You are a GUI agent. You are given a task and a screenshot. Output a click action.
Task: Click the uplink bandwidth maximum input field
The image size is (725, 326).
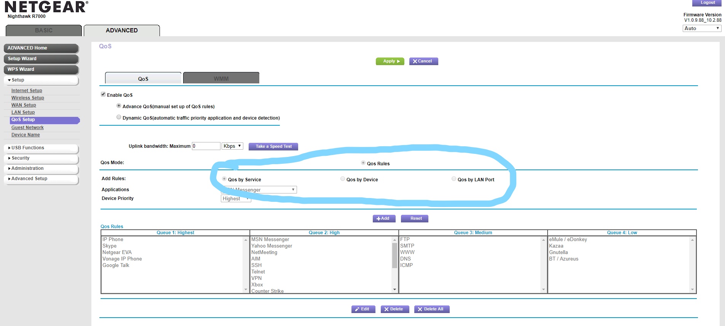[206, 146]
